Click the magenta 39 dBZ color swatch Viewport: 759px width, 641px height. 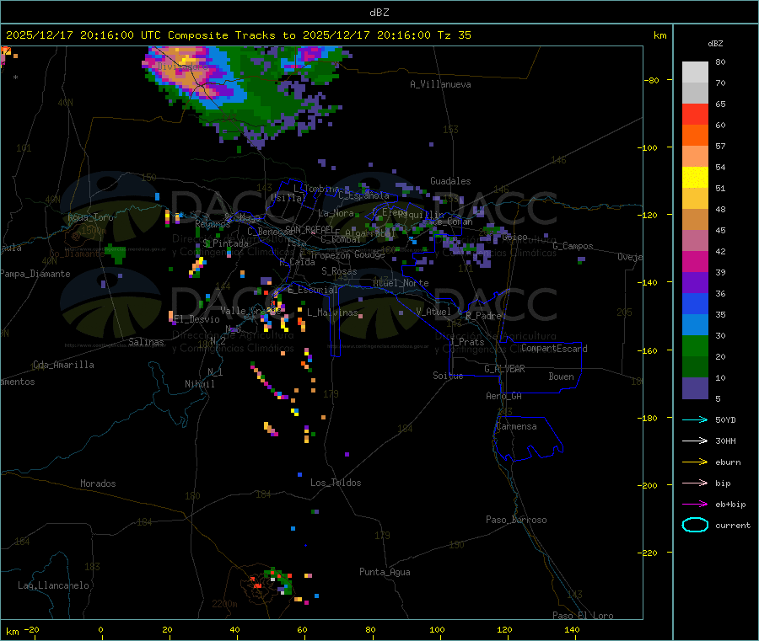point(695,261)
